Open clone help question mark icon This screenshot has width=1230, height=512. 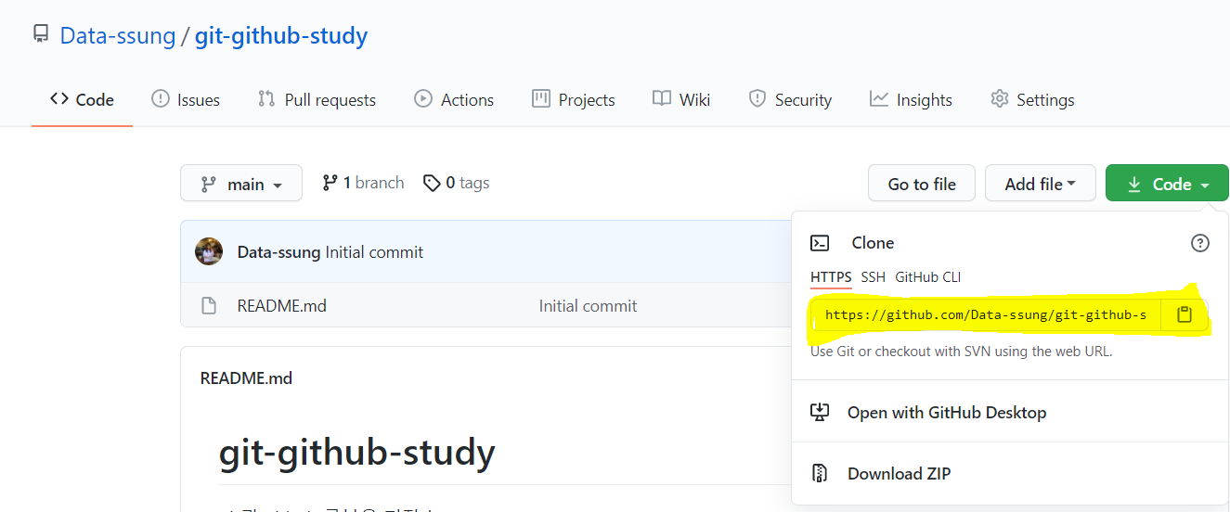tap(1199, 243)
